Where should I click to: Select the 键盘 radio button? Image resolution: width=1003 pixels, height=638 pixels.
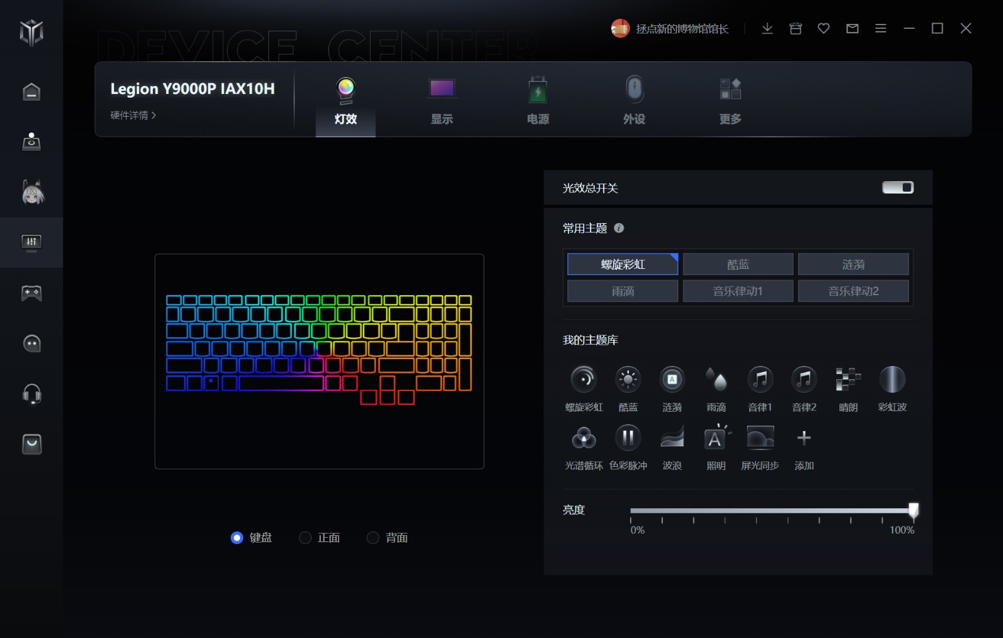tap(237, 538)
